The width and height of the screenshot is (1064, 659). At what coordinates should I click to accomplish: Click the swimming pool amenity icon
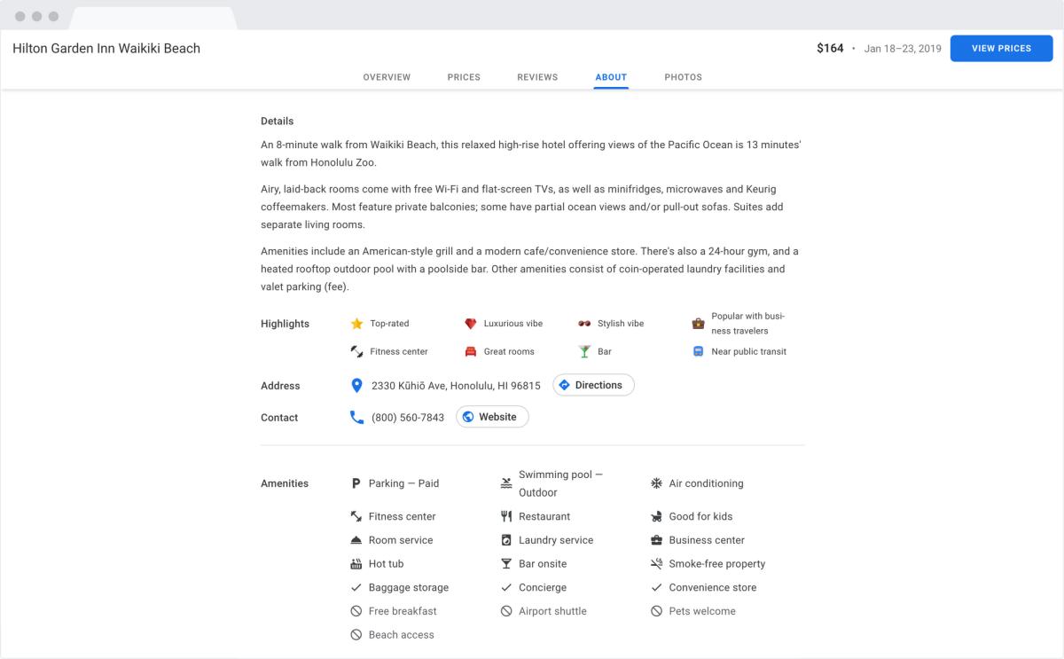506,483
